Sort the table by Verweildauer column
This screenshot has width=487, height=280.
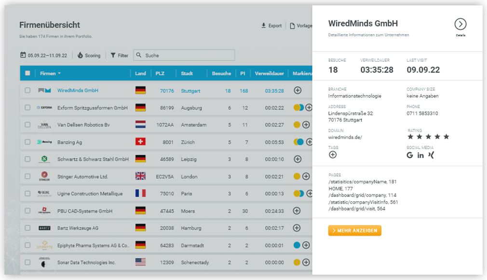[269, 73]
